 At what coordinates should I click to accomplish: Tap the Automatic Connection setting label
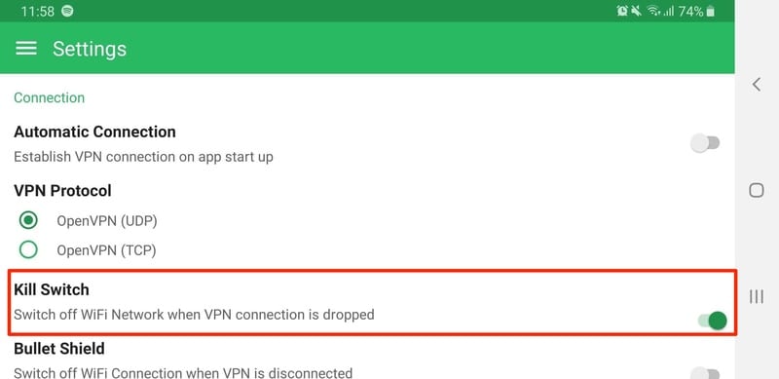pyautogui.click(x=94, y=132)
